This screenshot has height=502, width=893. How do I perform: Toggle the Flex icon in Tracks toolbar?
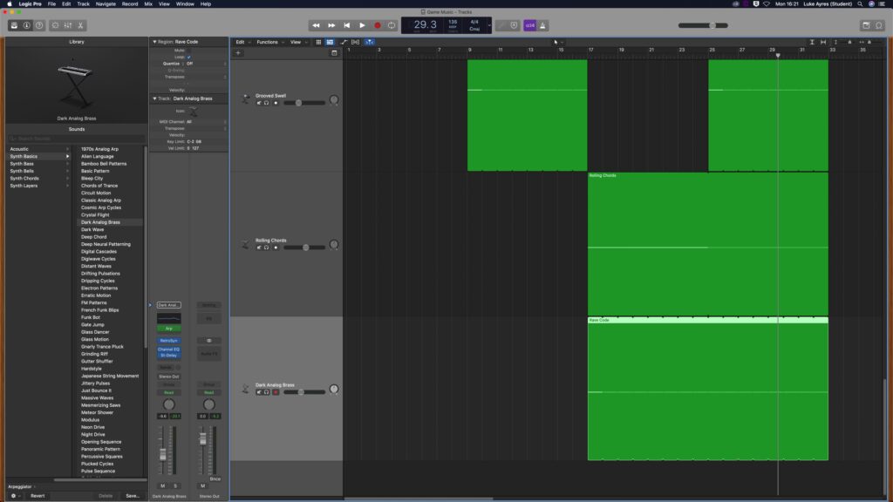point(356,42)
